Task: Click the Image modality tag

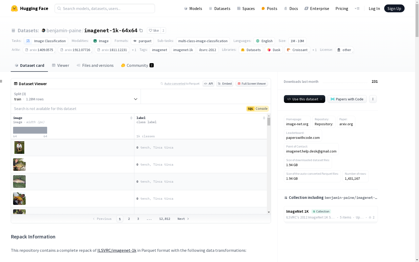Action: (101, 41)
